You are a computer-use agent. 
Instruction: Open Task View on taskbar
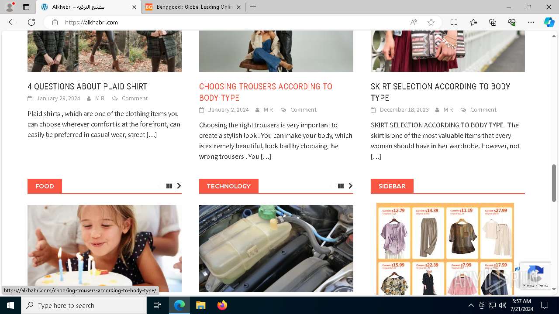pyautogui.click(x=157, y=305)
